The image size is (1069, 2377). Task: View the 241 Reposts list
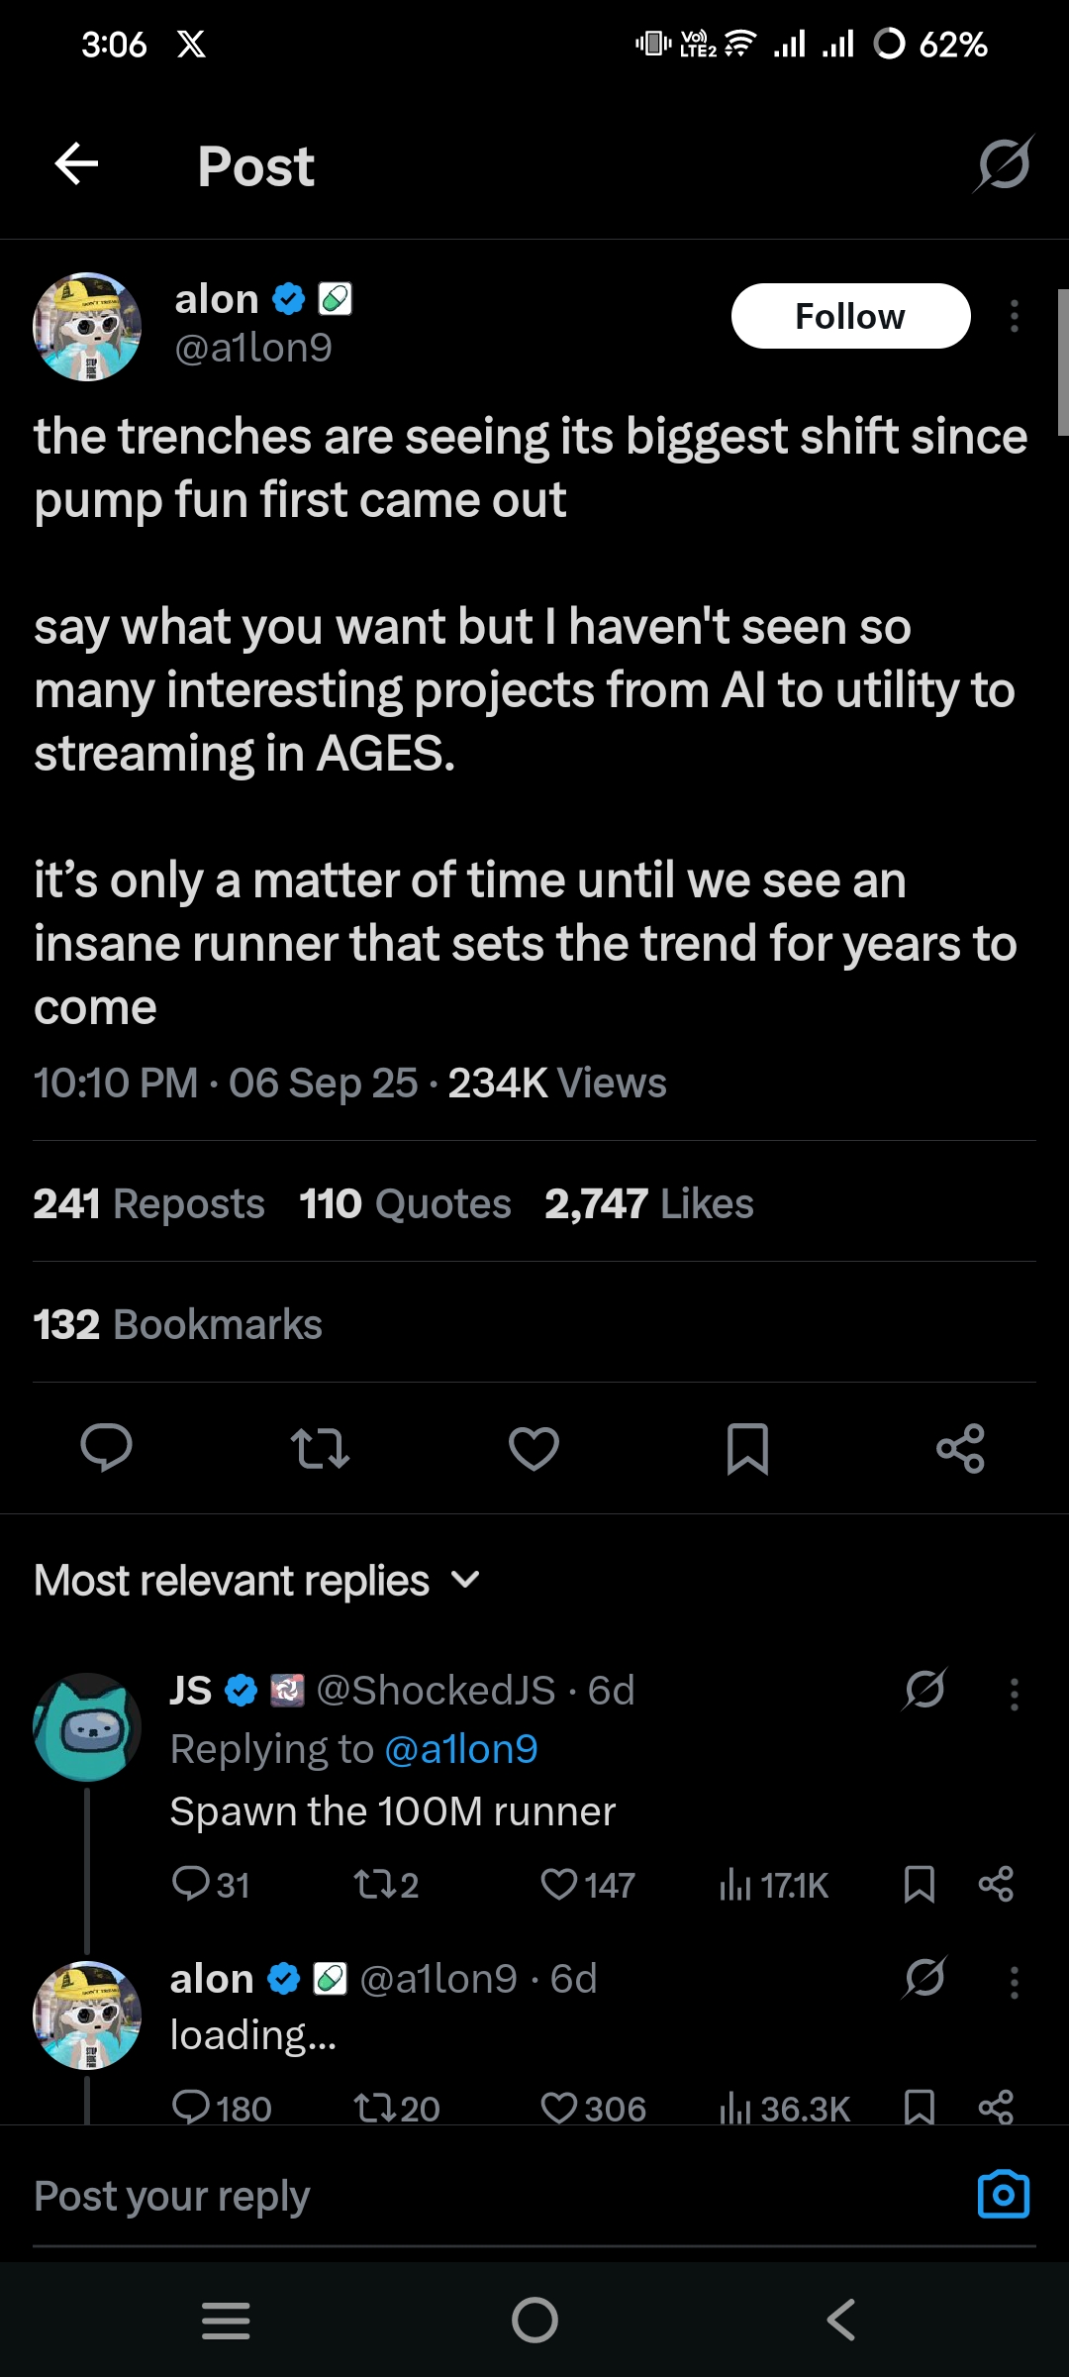(x=149, y=1204)
